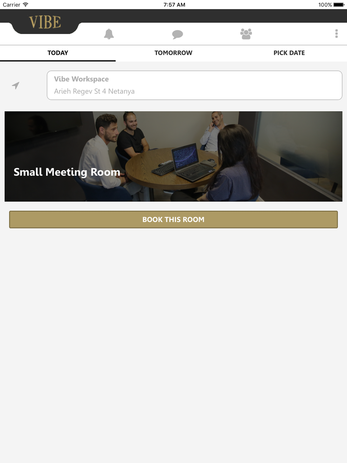This screenshot has height=463, width=347.
Task: Click BOOK THIS ROOM button
Action: 173,219
